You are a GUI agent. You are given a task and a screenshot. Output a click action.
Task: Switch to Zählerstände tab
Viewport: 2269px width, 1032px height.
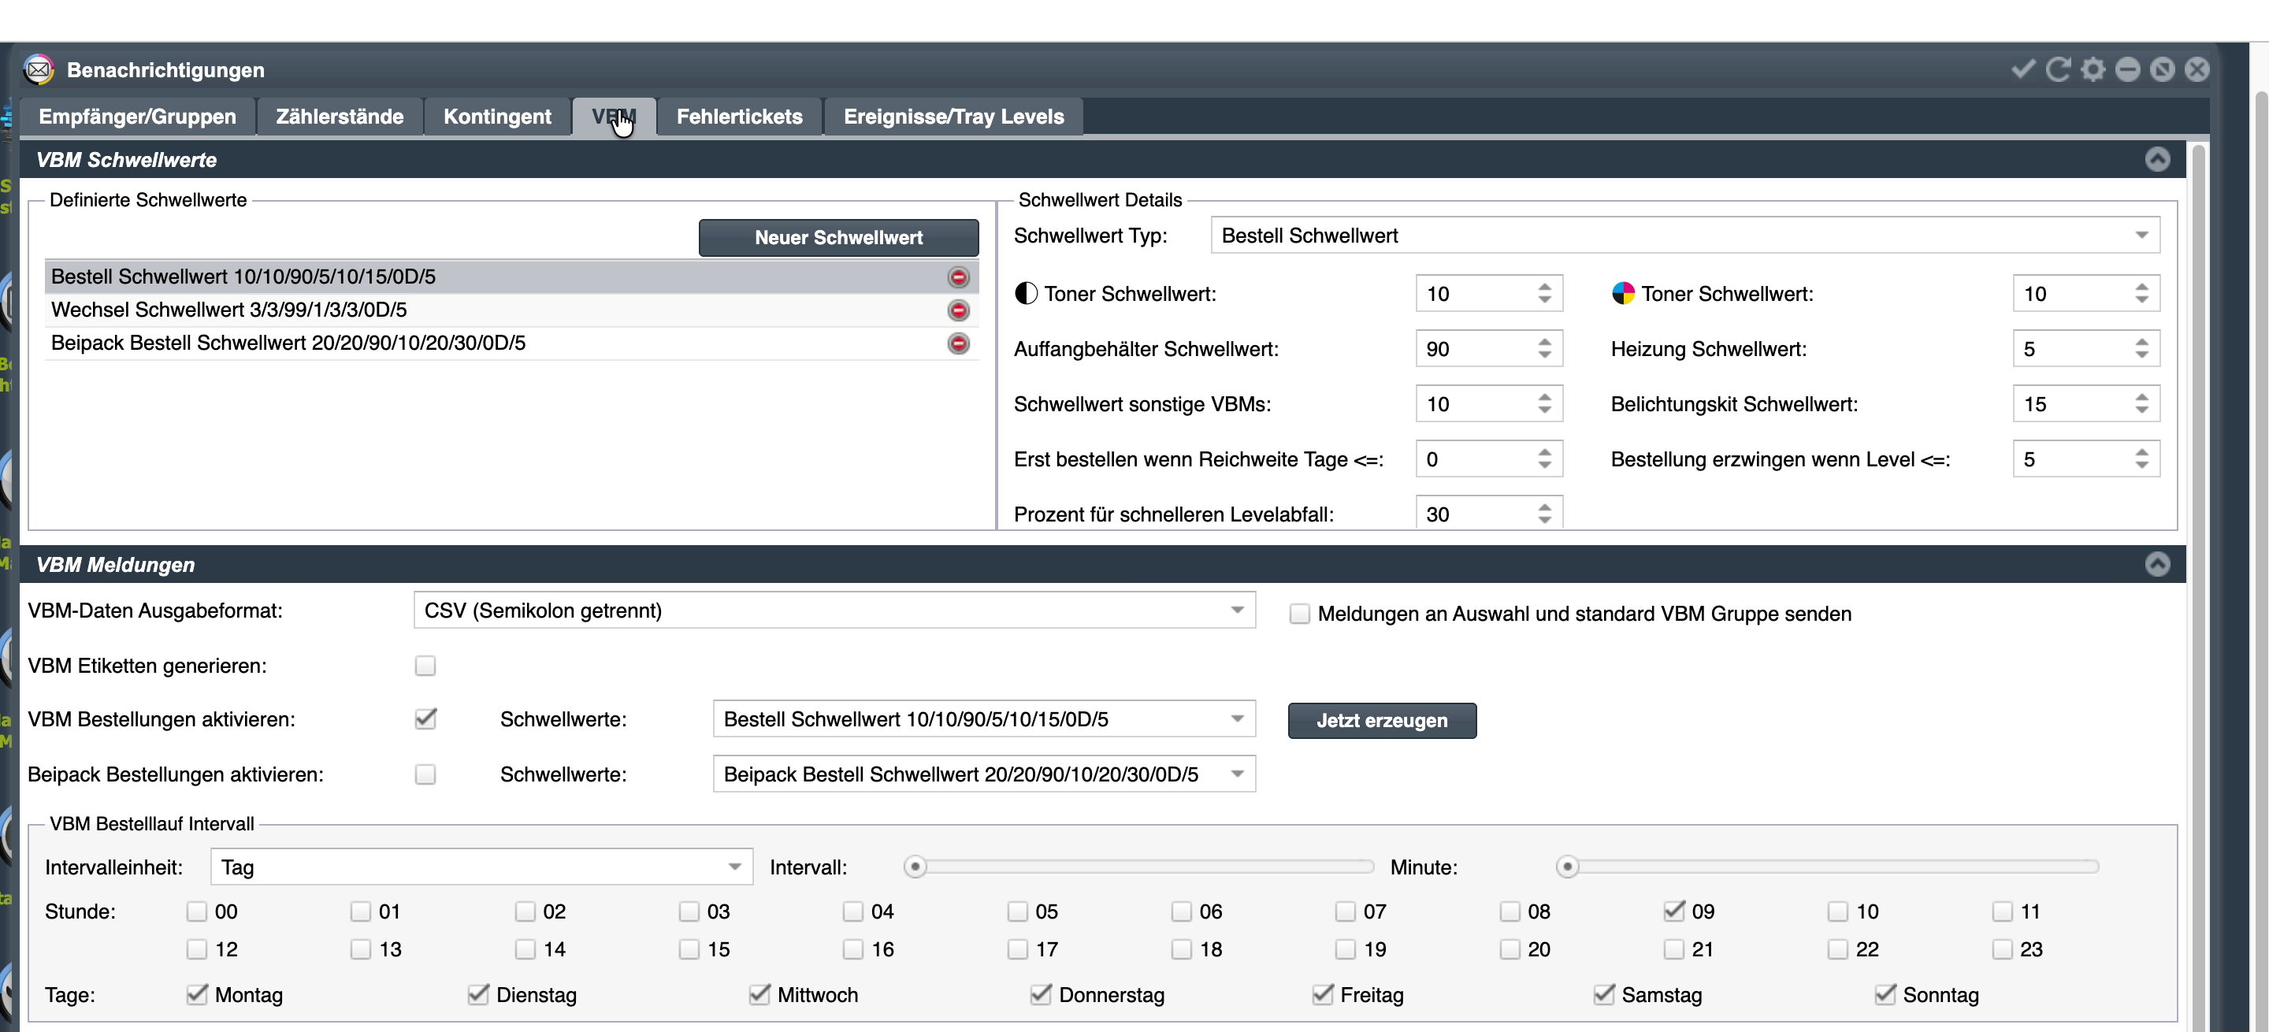click(x=340, y=117)
